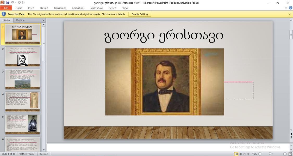Click the 76% zoom level button
The image size is (293, 156).
click(x=254, y=154)
